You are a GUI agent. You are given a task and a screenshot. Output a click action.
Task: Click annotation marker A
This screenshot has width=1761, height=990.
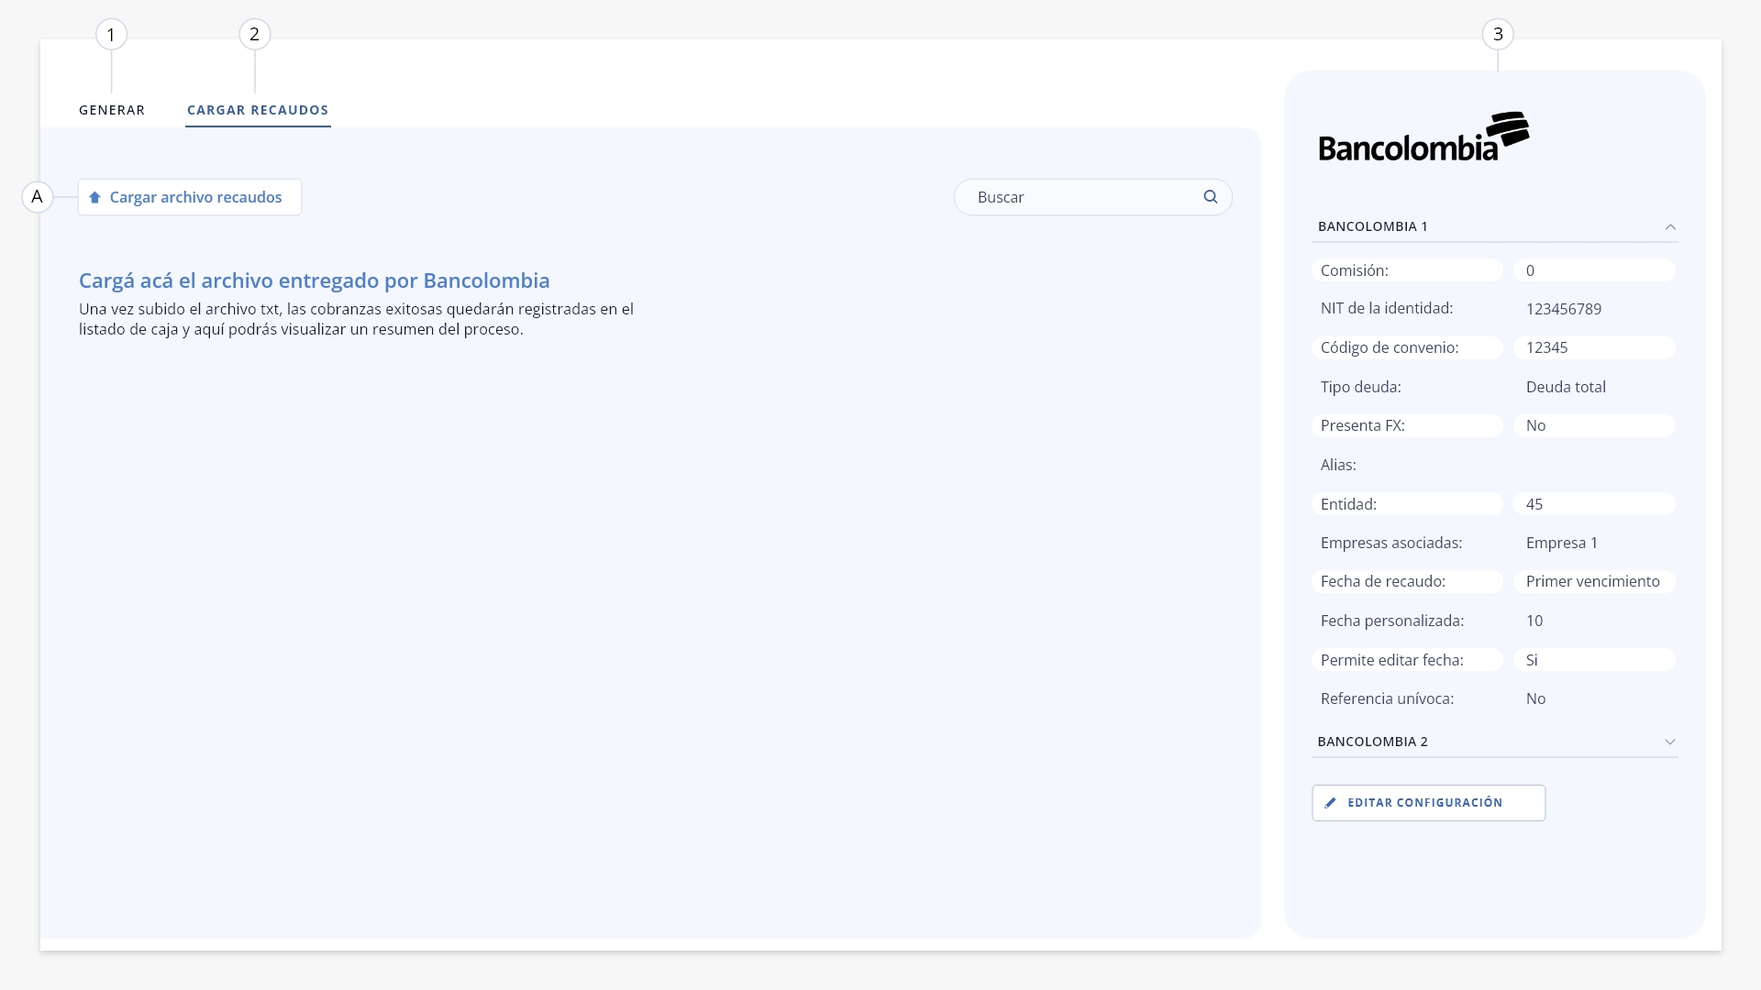pyautogui.click(x=37, y=196)
